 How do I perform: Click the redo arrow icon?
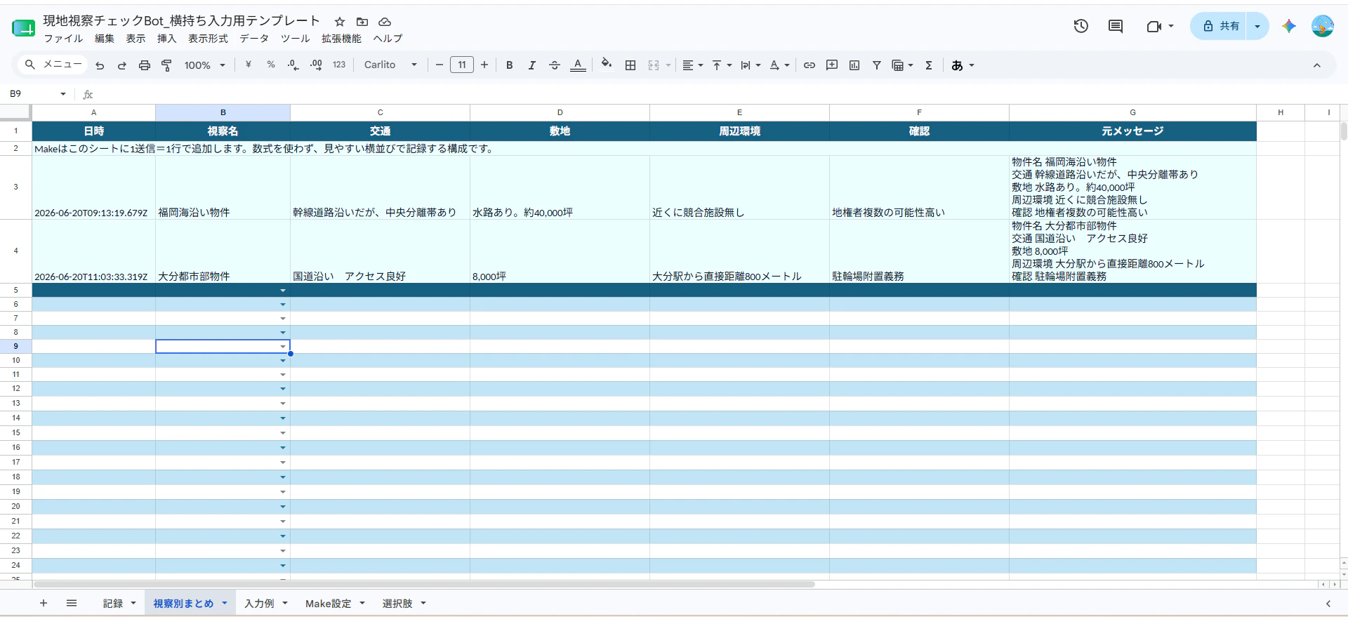(x=122, y=65)
